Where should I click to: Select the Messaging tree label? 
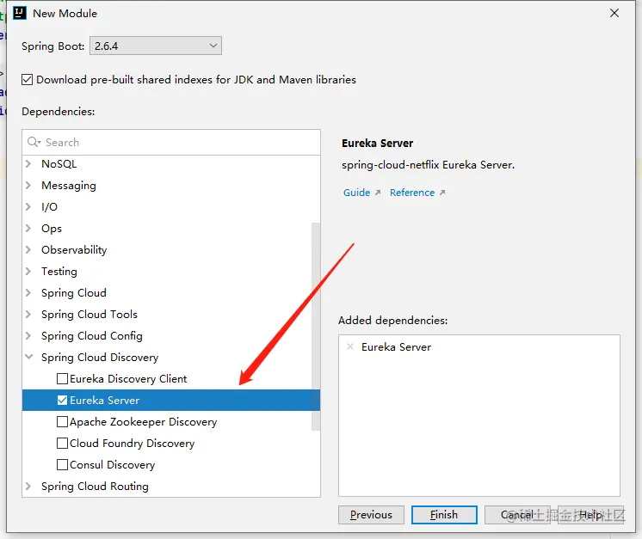pyautogui.click(x=69, y=186)
